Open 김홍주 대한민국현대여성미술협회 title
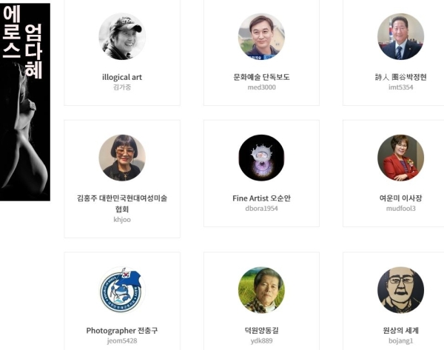The width and height of the screenshot is (444, 350). pos(122,203)
